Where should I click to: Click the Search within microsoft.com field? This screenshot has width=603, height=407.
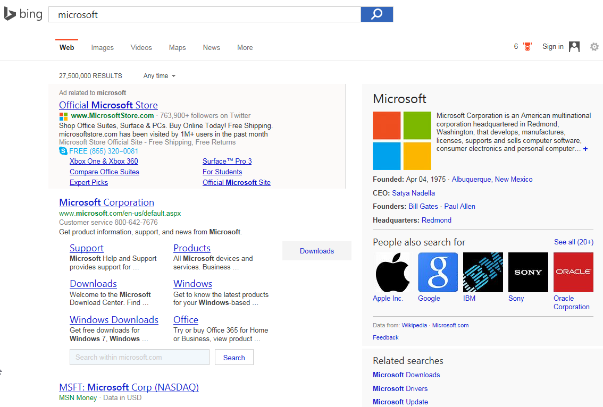click(139, 357)
